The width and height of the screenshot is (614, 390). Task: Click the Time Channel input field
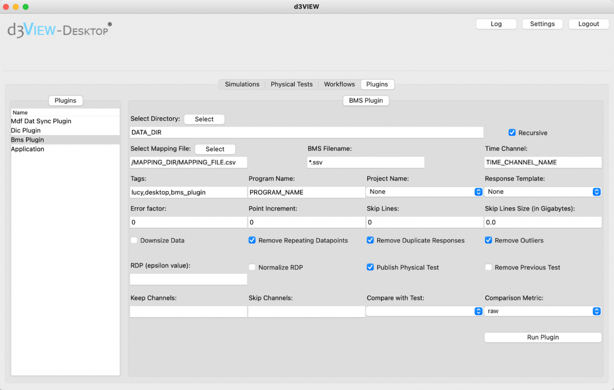point(542,163)
